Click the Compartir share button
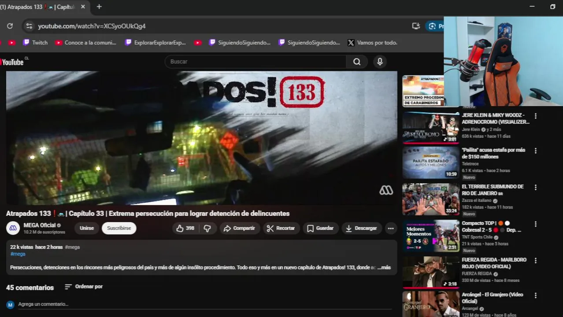563x317 pixels. click(x=239, y=228)
